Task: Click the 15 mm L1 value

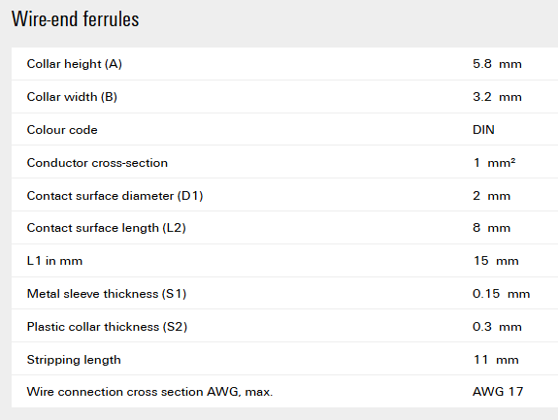Action: click(496, 261)
